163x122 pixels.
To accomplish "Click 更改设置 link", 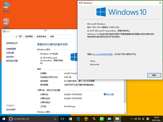I will 110,94.
